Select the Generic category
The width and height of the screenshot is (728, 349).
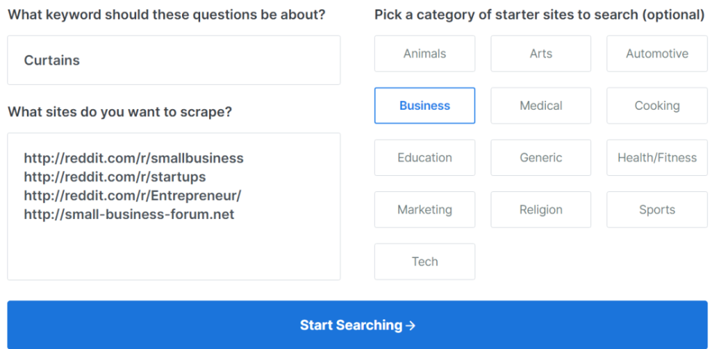click(541, 158)
